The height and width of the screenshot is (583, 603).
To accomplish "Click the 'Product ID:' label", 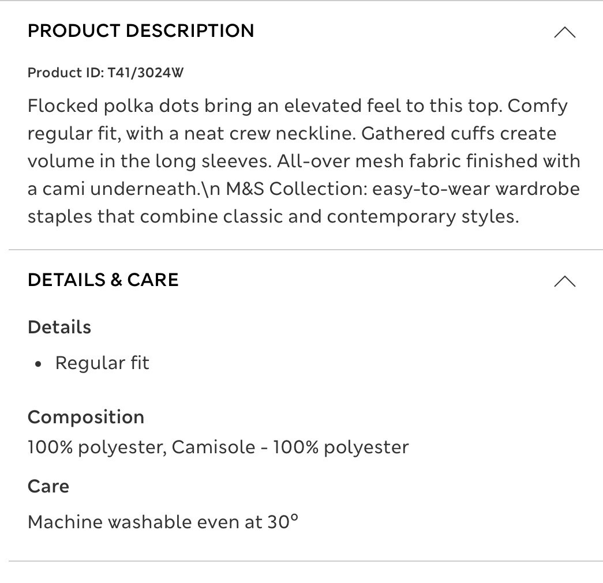I will pyautogui.click(x=65, y=73).
